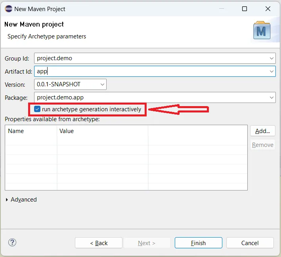Open the Artifact Id dropdown arrow
The height and width of the screenshot is (257, 281).
click(x=271, y=71)
